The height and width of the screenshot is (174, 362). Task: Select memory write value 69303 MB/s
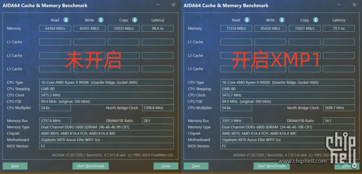click(89, 29)
